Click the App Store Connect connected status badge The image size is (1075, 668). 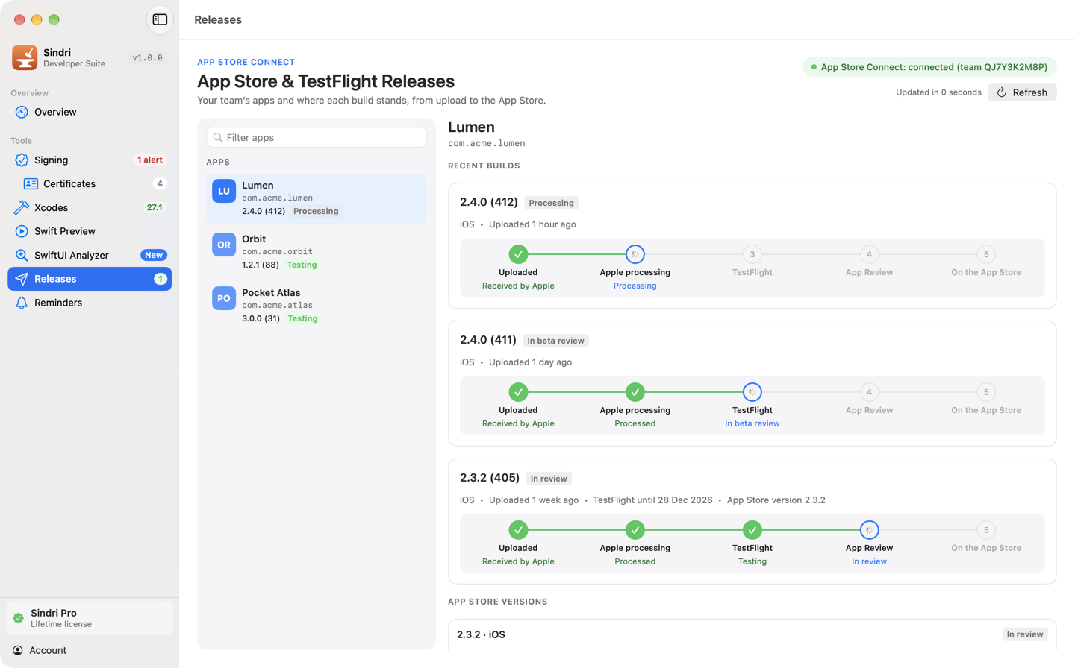click(x=929, y=67)
